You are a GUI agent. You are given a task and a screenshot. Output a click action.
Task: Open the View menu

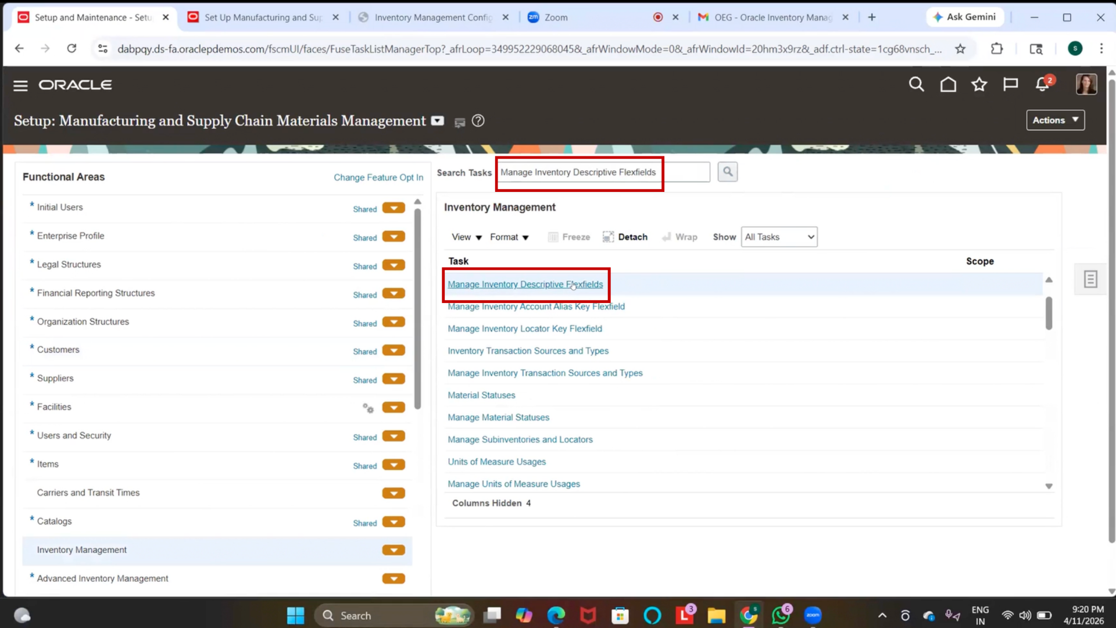(x=467, y=237)
